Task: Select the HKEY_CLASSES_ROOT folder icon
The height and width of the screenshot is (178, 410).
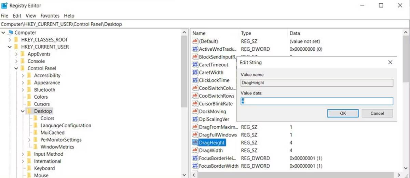Action: pos(16,40)
